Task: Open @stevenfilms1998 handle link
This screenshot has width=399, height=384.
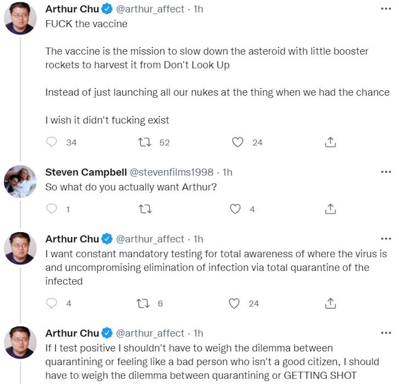Action: click(171, 172)
